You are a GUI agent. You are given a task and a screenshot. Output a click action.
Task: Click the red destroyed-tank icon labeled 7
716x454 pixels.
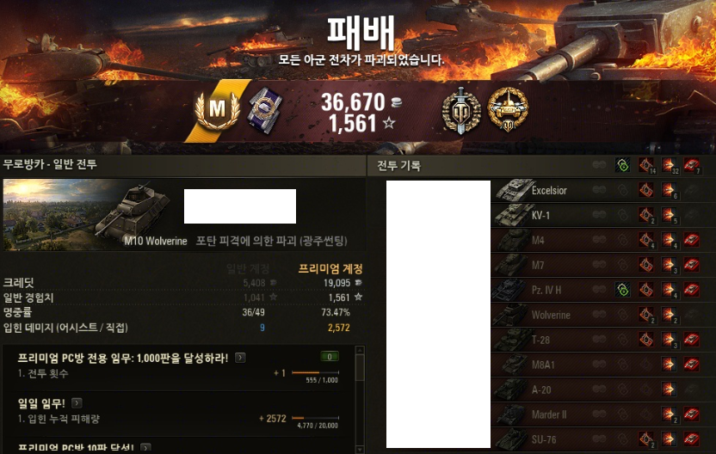point(691,166)
